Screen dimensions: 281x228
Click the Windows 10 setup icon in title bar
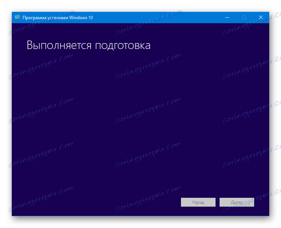point(17,17)
